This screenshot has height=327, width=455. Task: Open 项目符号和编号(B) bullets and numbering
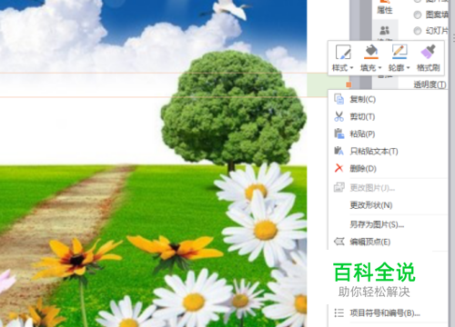(389, 312)
